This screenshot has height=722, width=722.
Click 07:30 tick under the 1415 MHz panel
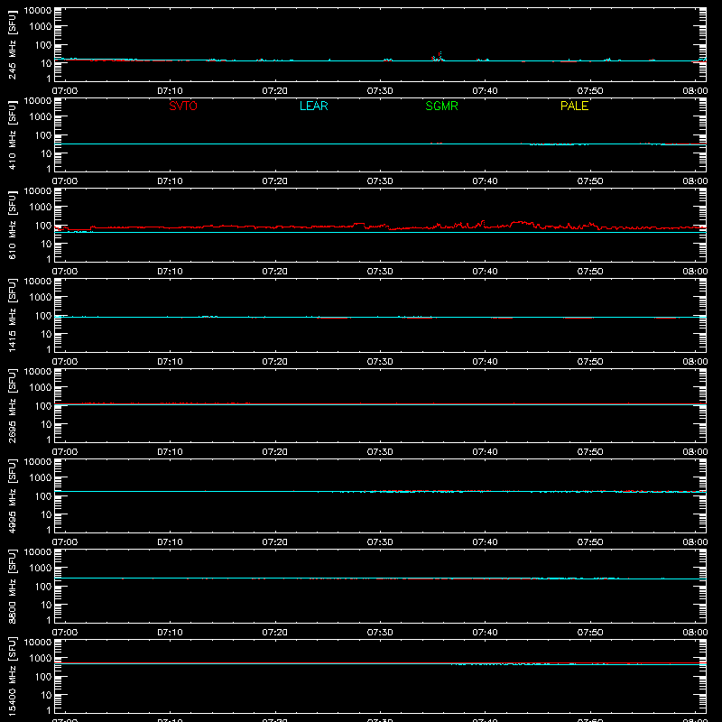click(x=380, y=362)
